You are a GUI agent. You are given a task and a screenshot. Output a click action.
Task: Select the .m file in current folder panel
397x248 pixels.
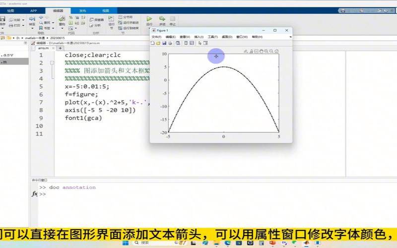click(14, 62)
